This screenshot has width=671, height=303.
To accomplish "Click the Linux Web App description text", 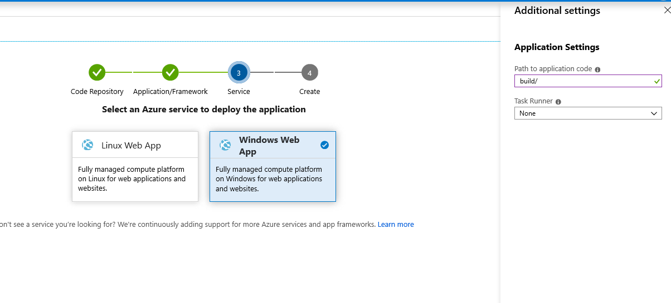I will (132, 179).
